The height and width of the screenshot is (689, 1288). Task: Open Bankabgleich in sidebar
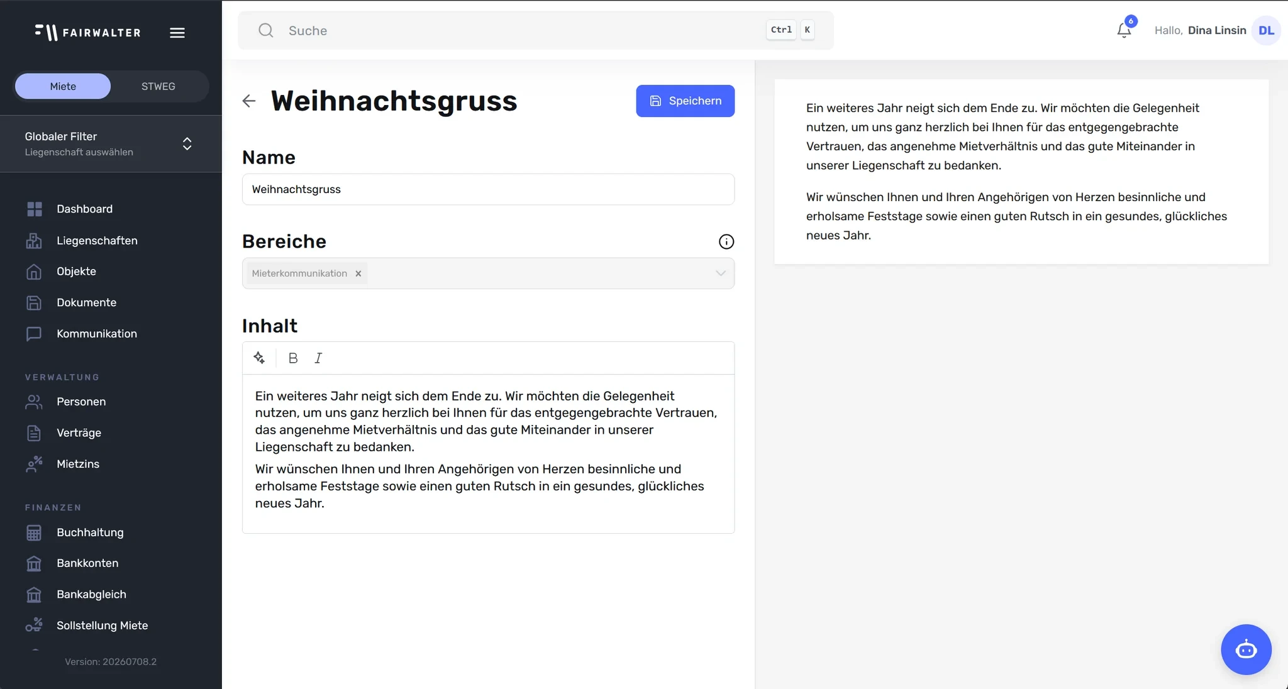point(91,594)
